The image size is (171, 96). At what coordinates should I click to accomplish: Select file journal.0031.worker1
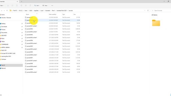(32, 26)
